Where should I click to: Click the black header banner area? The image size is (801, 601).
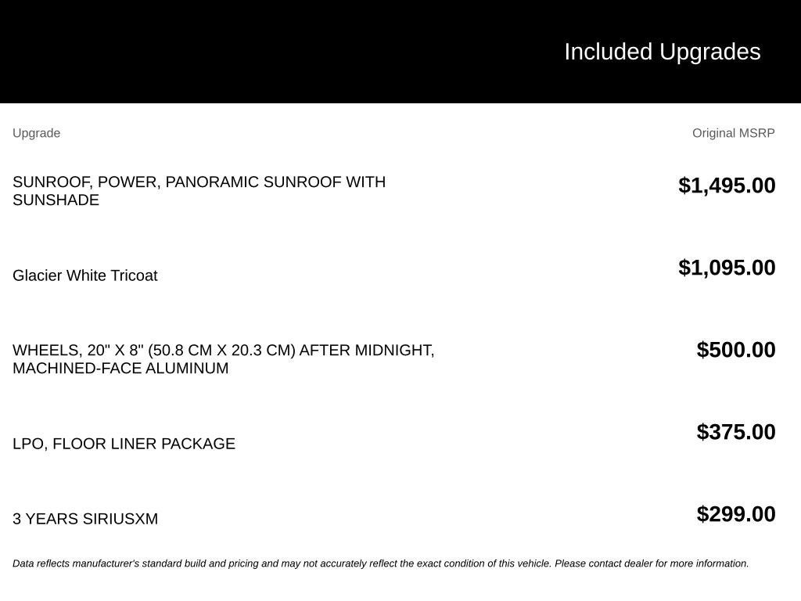click(x=400, y=52)
